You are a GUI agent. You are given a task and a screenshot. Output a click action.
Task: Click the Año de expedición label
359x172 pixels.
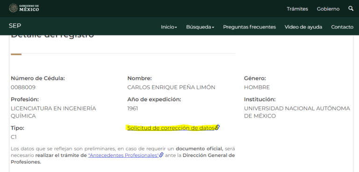tap(154, 99)
